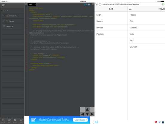Viewport: 165px width, 124px height.
Task: Click the Left menu header title
Action: (111, 9)
